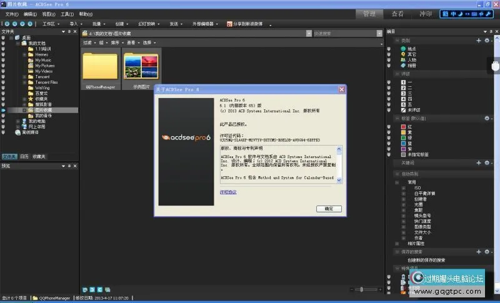
Task: Click the back arrow navigation icon
Action: [x=14, y=24]
